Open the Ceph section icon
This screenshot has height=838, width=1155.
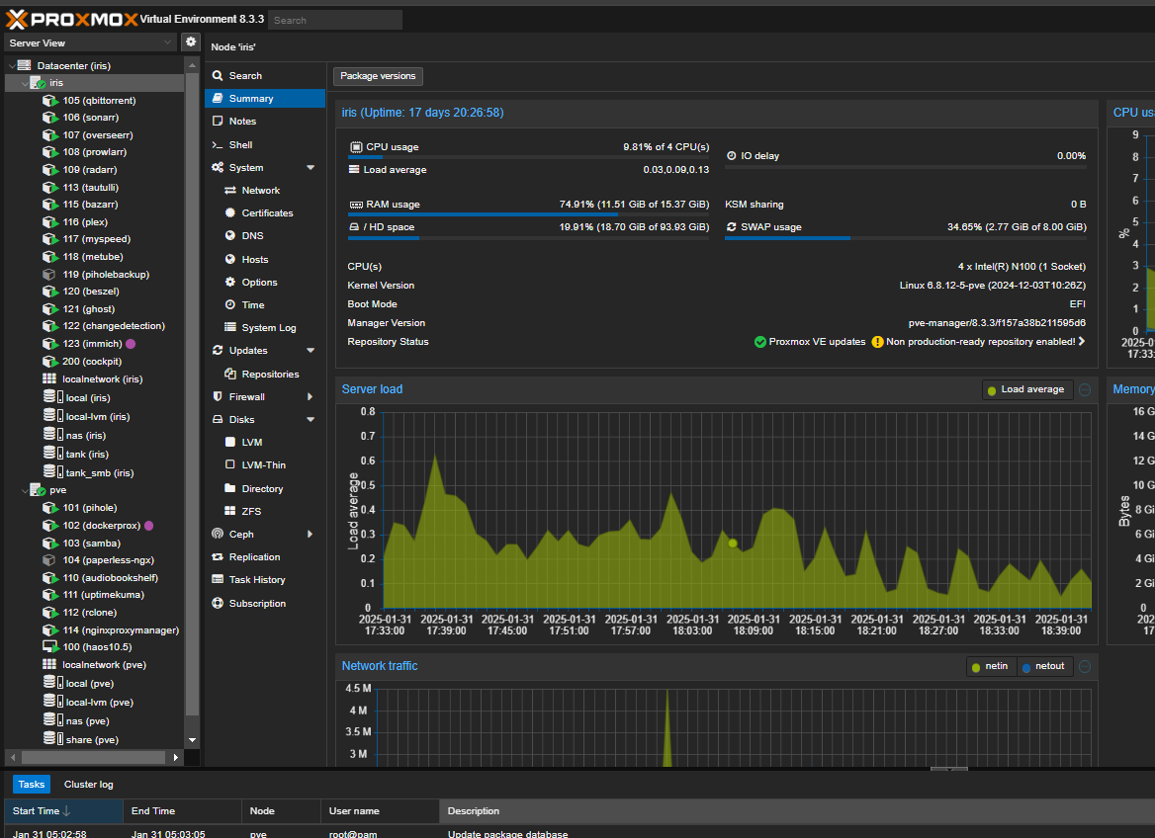tap(218, 534)
